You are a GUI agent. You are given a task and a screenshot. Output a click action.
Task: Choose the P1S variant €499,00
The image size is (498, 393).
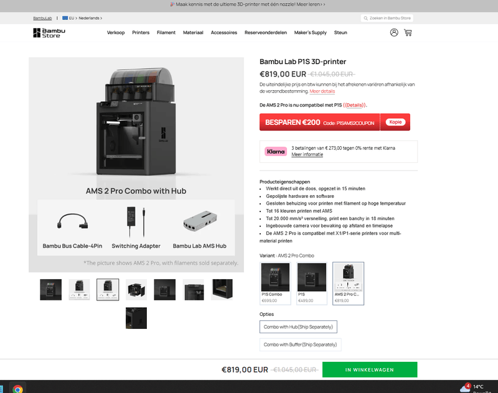pyautogui.click(x=312, y=284)
